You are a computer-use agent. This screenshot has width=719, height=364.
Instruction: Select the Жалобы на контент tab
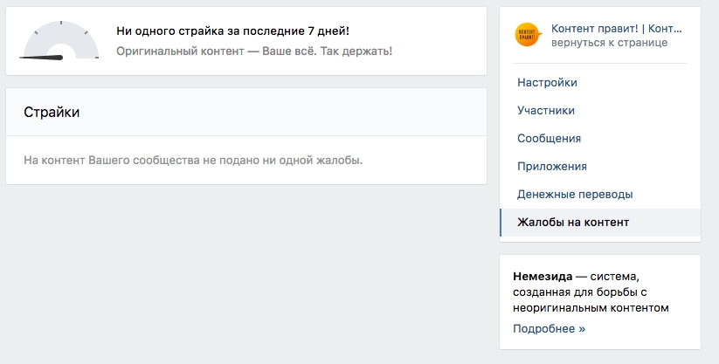click(x=573, y=223)
